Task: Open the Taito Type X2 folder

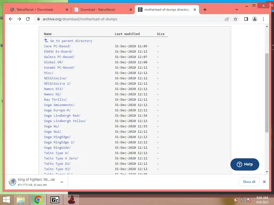Action: (57, 164)
